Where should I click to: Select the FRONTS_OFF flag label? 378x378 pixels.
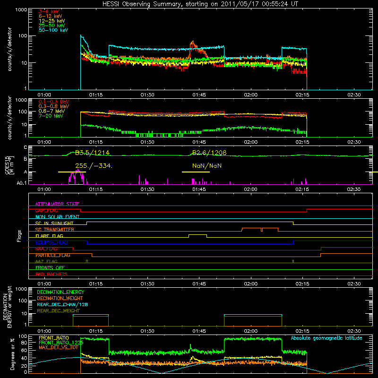click(x=50, y=268)
